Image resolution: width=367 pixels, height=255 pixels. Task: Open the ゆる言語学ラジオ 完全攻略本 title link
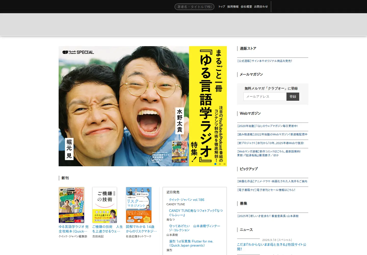pos(74,229)
